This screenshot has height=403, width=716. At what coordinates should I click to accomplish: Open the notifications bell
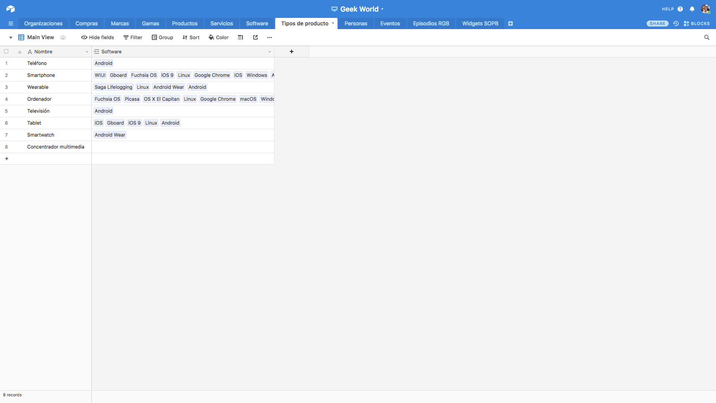[692, 9]
